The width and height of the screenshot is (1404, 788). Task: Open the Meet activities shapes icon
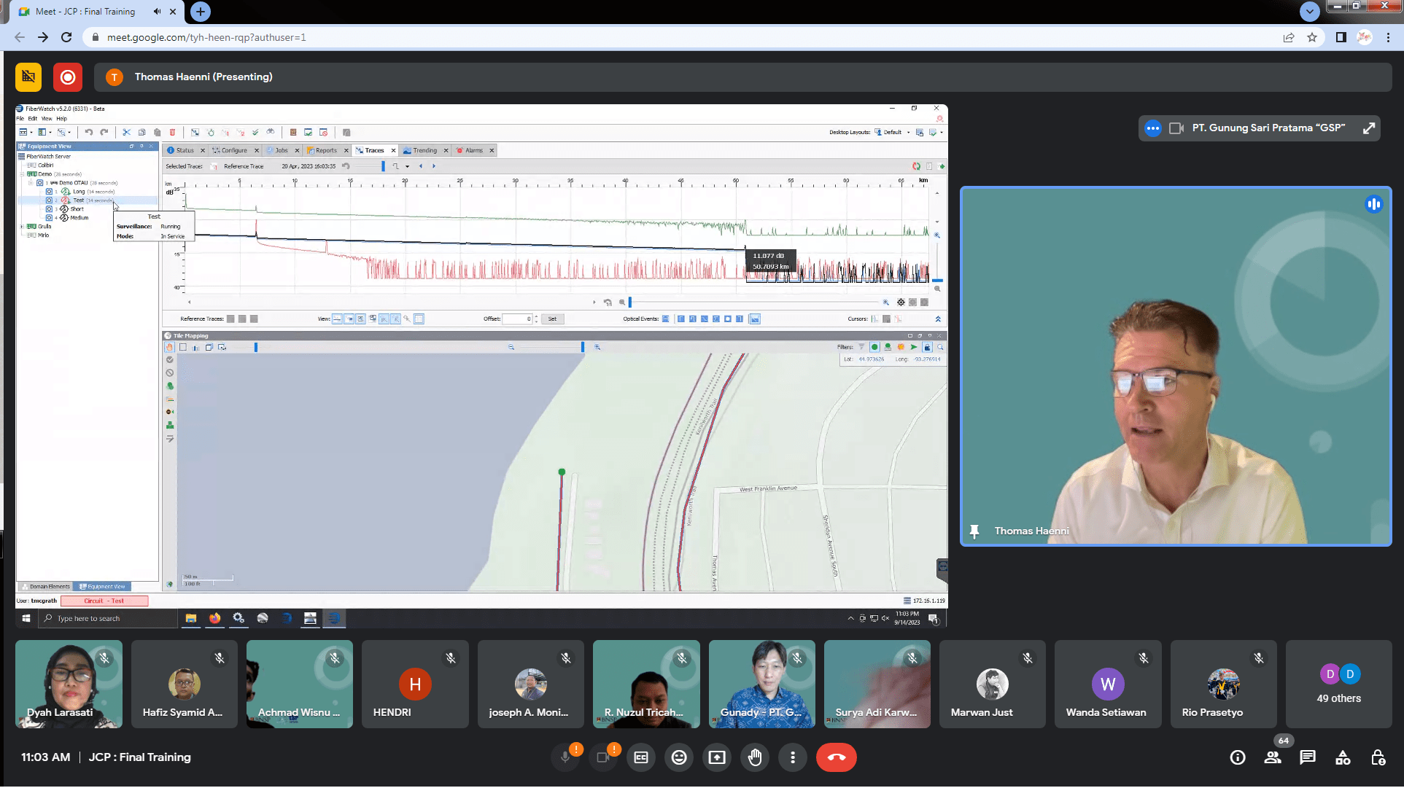[x=1343, y=757]
